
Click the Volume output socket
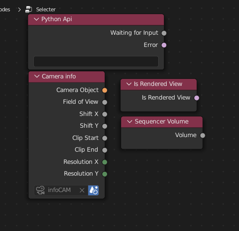tap(203, 135)
